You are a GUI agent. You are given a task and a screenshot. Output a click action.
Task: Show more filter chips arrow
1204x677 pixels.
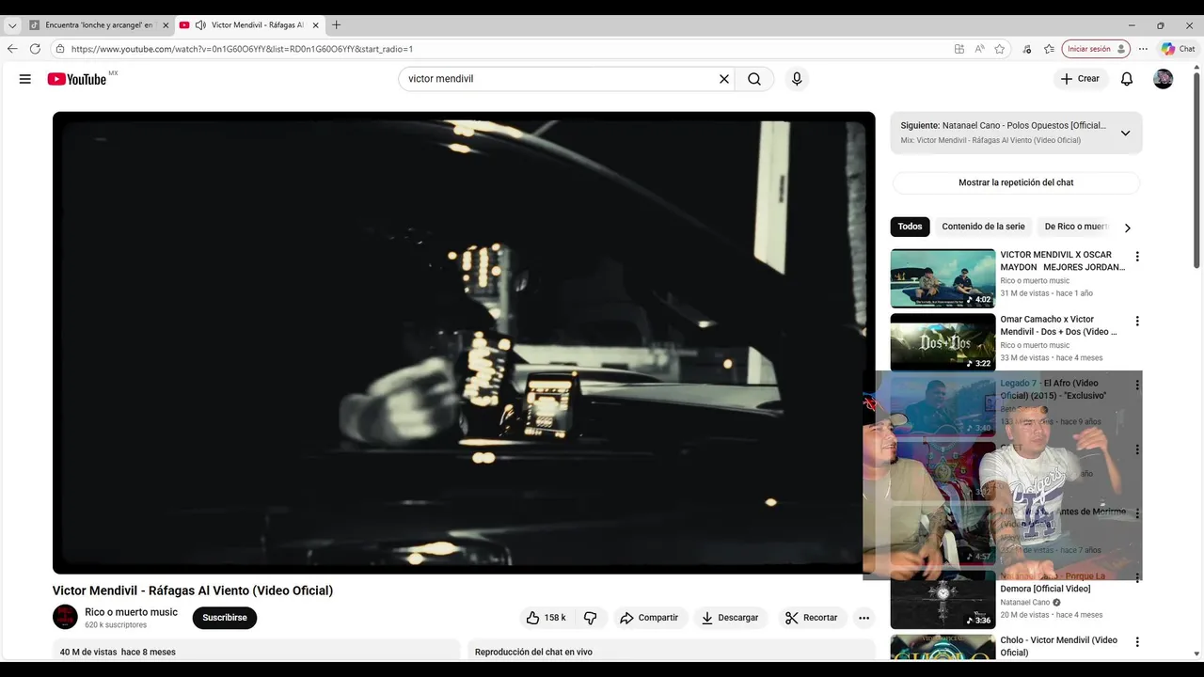[x=1127, y=228]
